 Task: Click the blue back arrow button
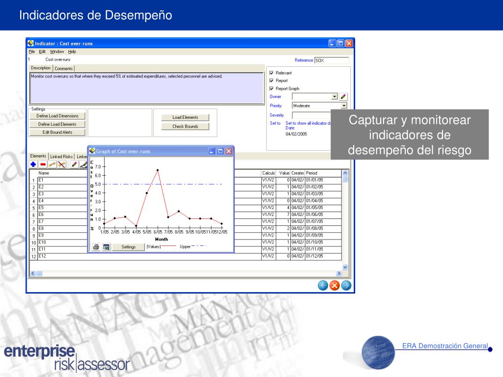pyautogui.click(x=323, y=285)
